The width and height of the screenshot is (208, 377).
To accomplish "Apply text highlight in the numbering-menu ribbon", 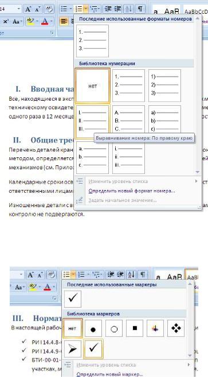I will (30, 22).
